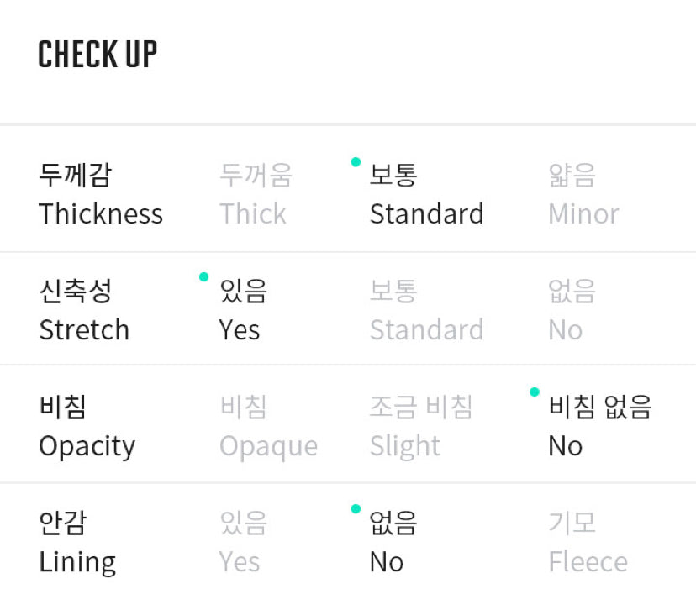Screen dimensions: 696x589
Task: Click the teal dot beside Stretch Yes
Action: [203, 276]
